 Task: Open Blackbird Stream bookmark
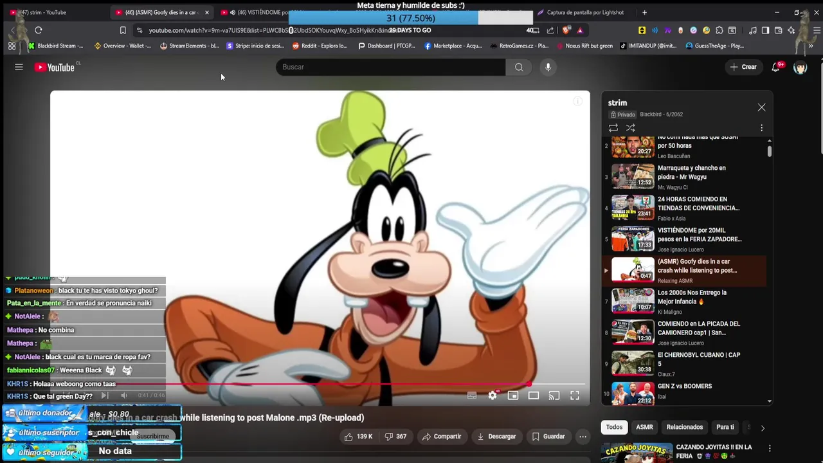point(56,46)
